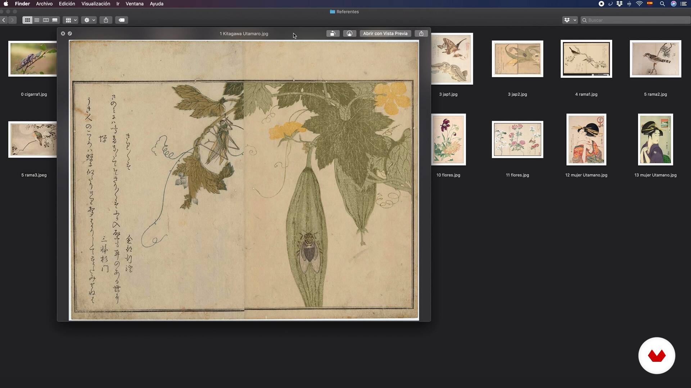Click Abrir con Vista Previa
Viewport: 691px width, 388px height.
coord(385,33)
